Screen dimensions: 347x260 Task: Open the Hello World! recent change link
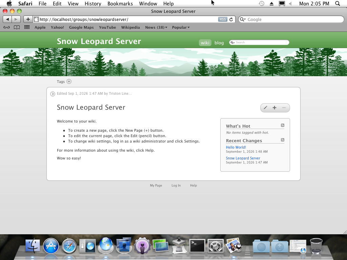[x=236, y=147]
